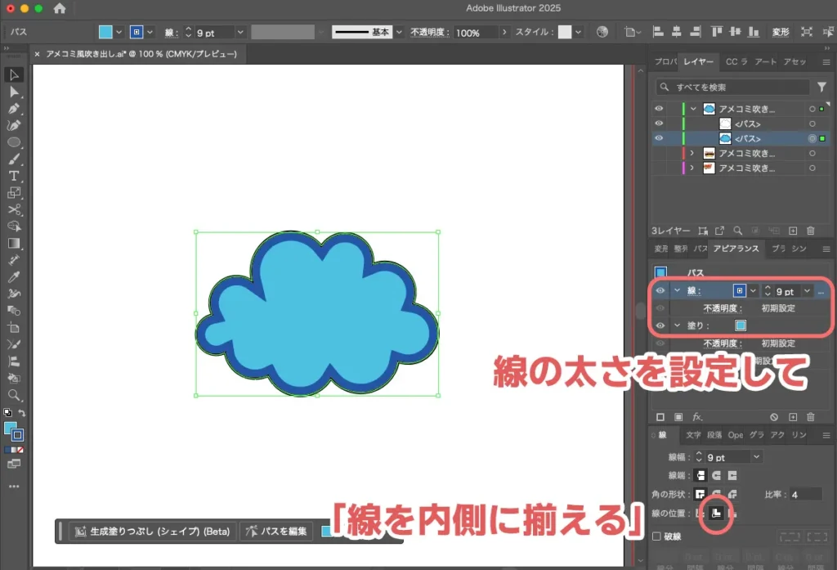The image size is (837, 570).
Task: Click the new layer icon in Layers panel
Action: point(792,231)
